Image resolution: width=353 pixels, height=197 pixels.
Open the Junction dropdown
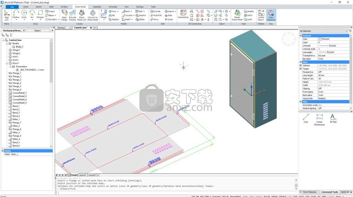[x=134, y=15]
